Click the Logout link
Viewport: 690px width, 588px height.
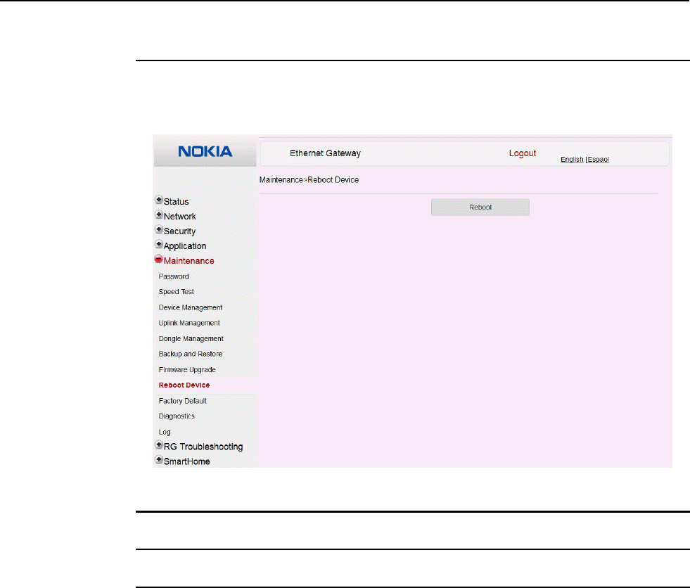coord(523,153)
